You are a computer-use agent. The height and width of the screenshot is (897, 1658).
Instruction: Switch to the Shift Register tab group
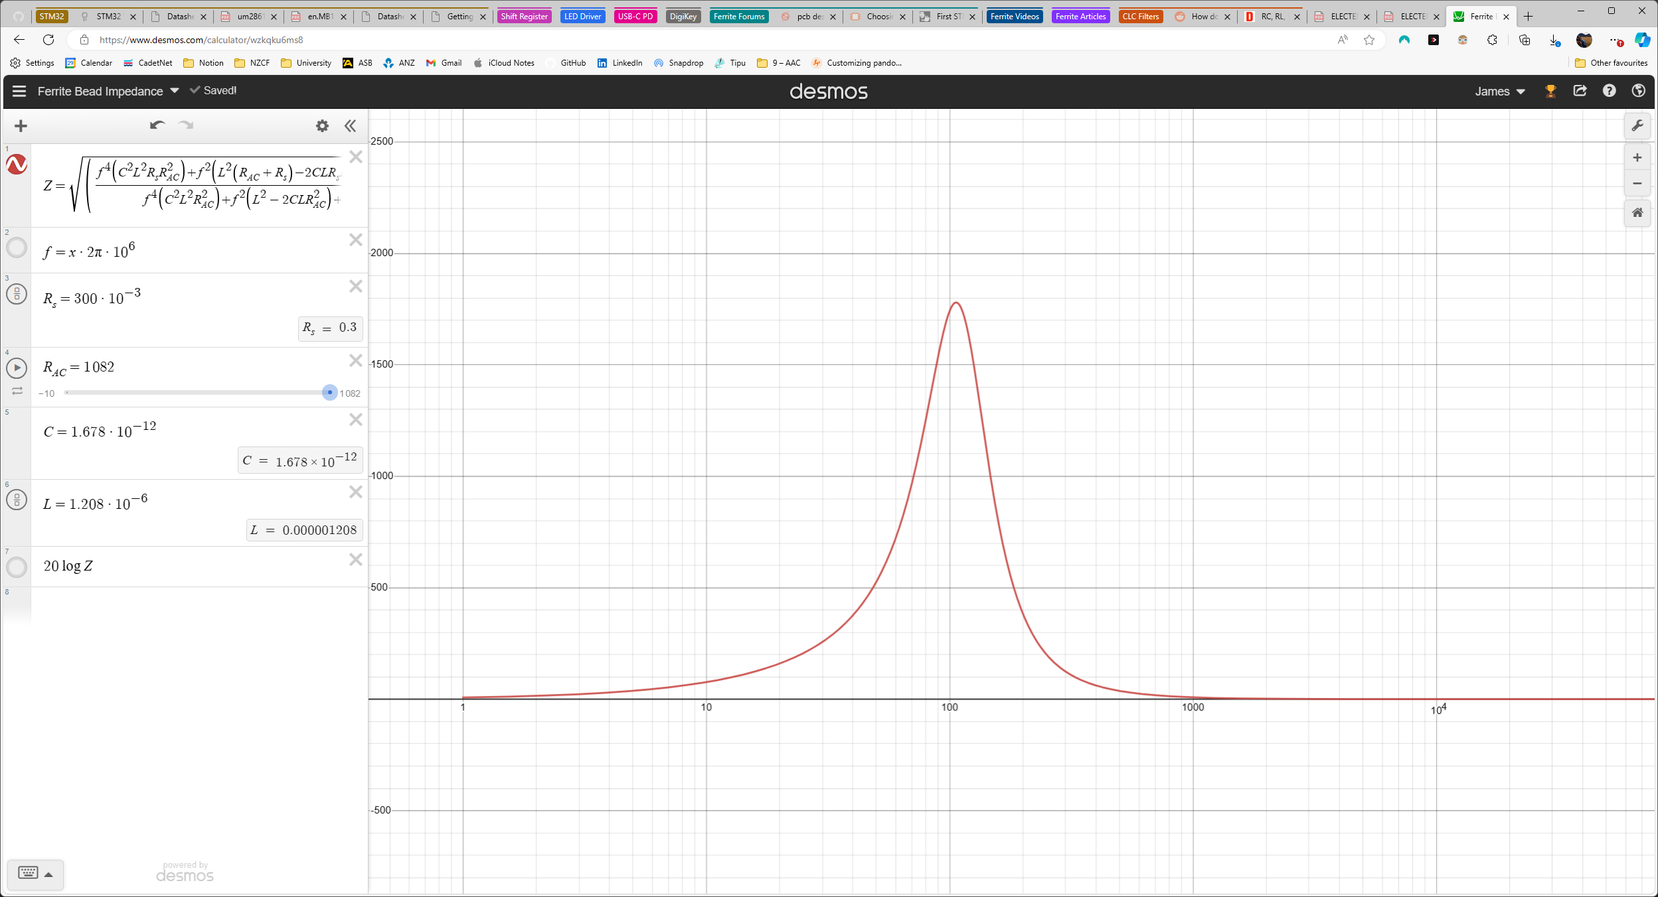coord(524,17)
